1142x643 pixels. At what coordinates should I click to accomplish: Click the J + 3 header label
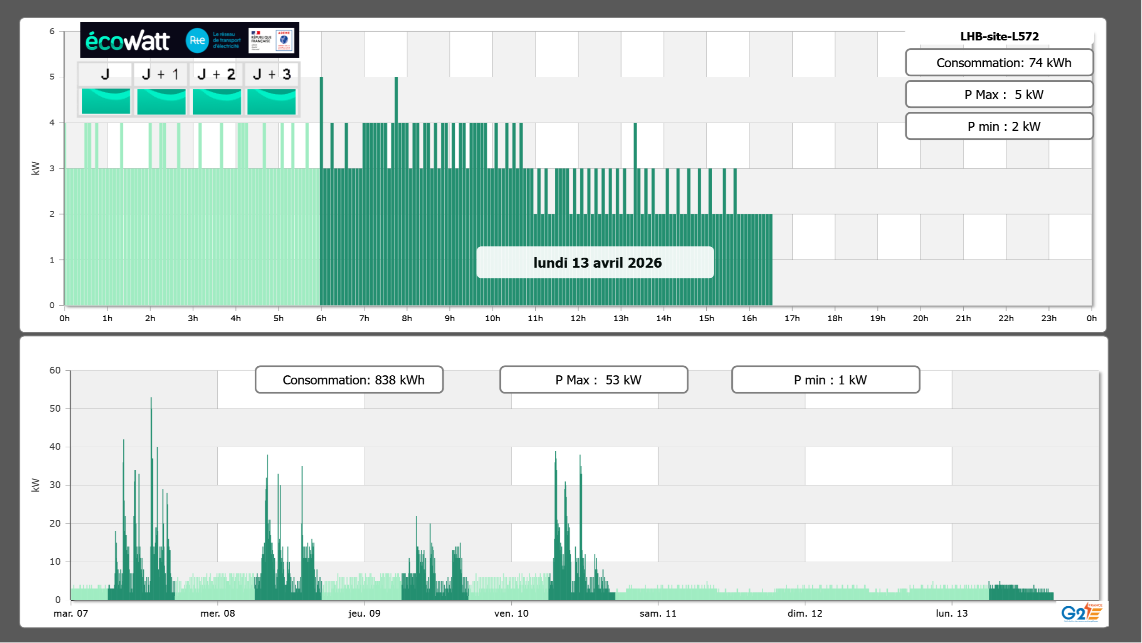pos(272,74)
